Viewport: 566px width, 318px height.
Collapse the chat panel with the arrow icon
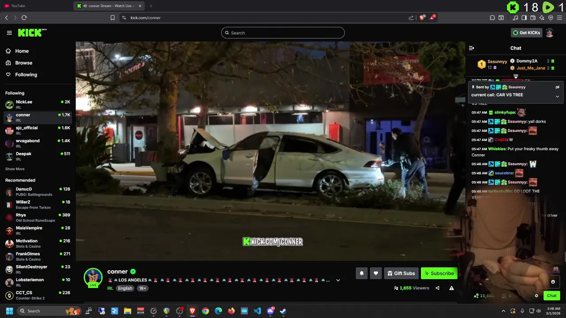[471, 48]
